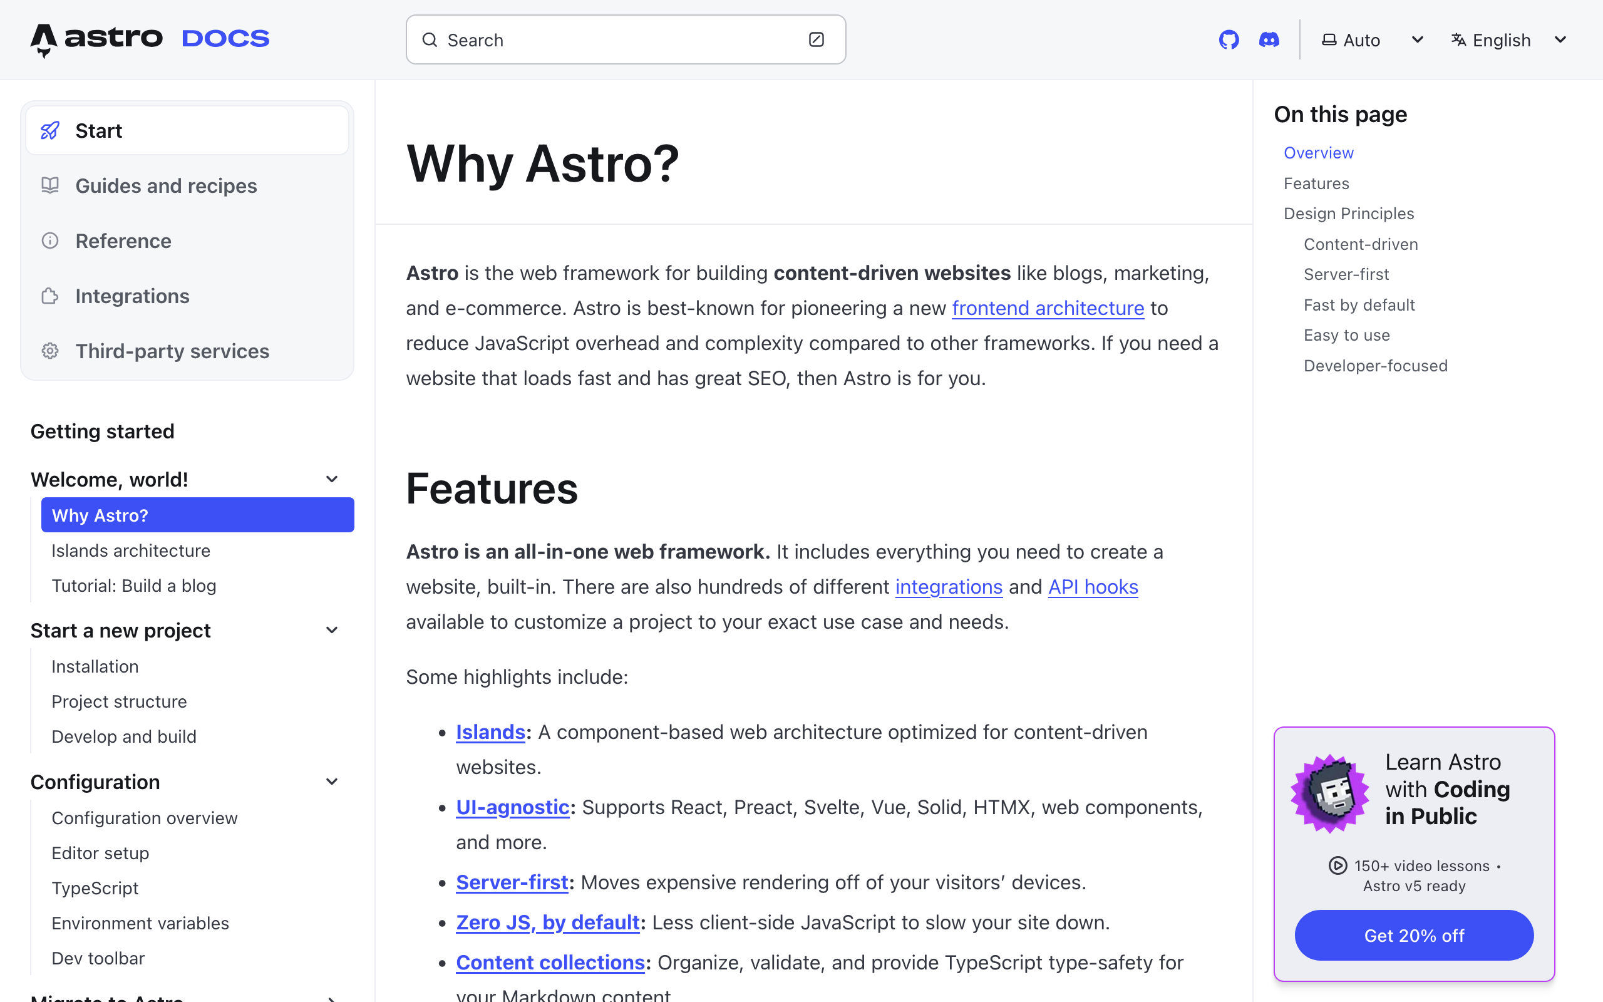Open Islands architecture page
Viewport: 1603px width, 1002px height.
coord(130,550)
